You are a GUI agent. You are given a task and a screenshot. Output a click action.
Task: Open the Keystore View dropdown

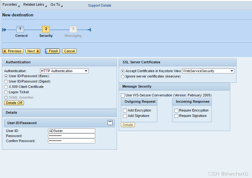[x=208, y=71]
